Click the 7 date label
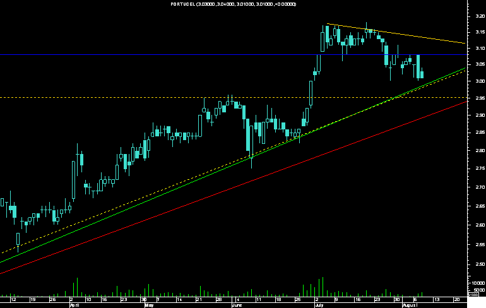This screenshot has width=486, height=308. coord(158,300)
